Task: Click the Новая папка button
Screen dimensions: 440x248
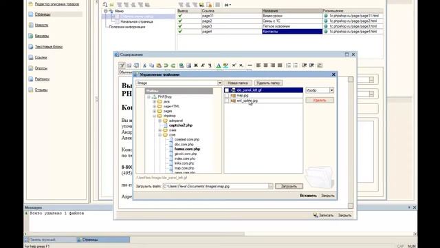Action: click(238, 83)
